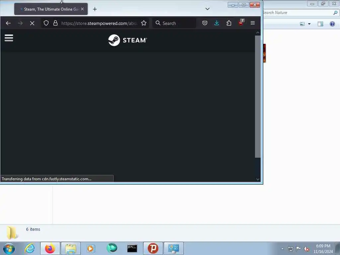Click network tray icon
This screenshot has width=340, height=255.
click(x=290, y=249)
